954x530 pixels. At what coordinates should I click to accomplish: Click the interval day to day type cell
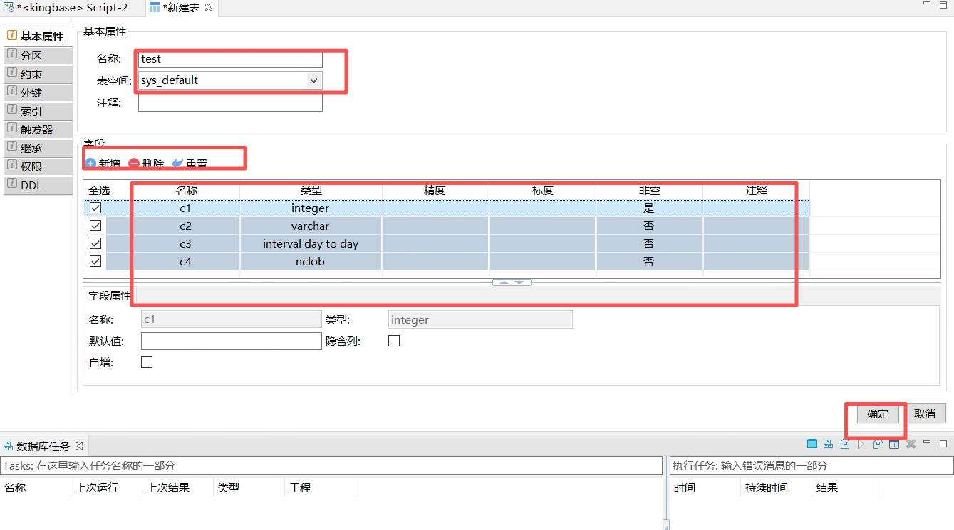click(311, 244)
